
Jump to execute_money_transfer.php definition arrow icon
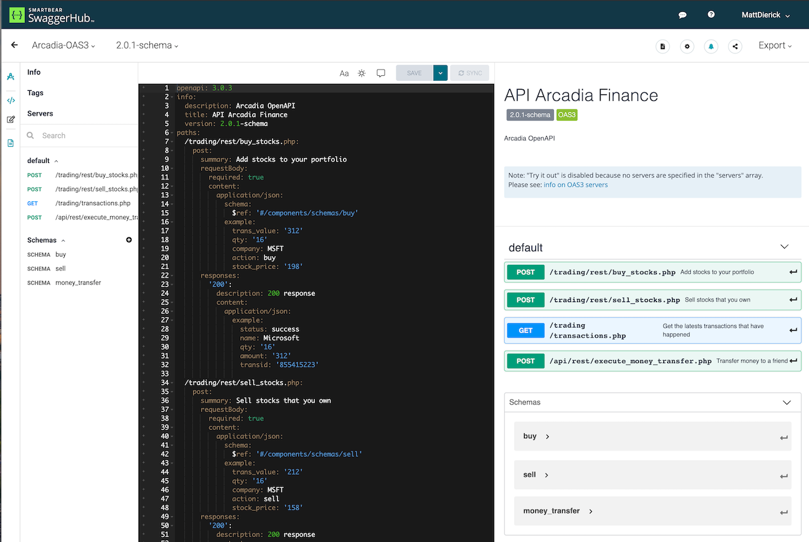(793, 361)
